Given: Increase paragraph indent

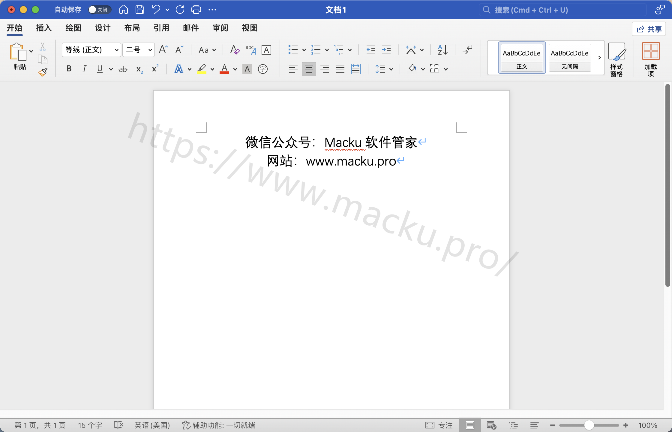Looking at the screenshot, I should (386, 49).
